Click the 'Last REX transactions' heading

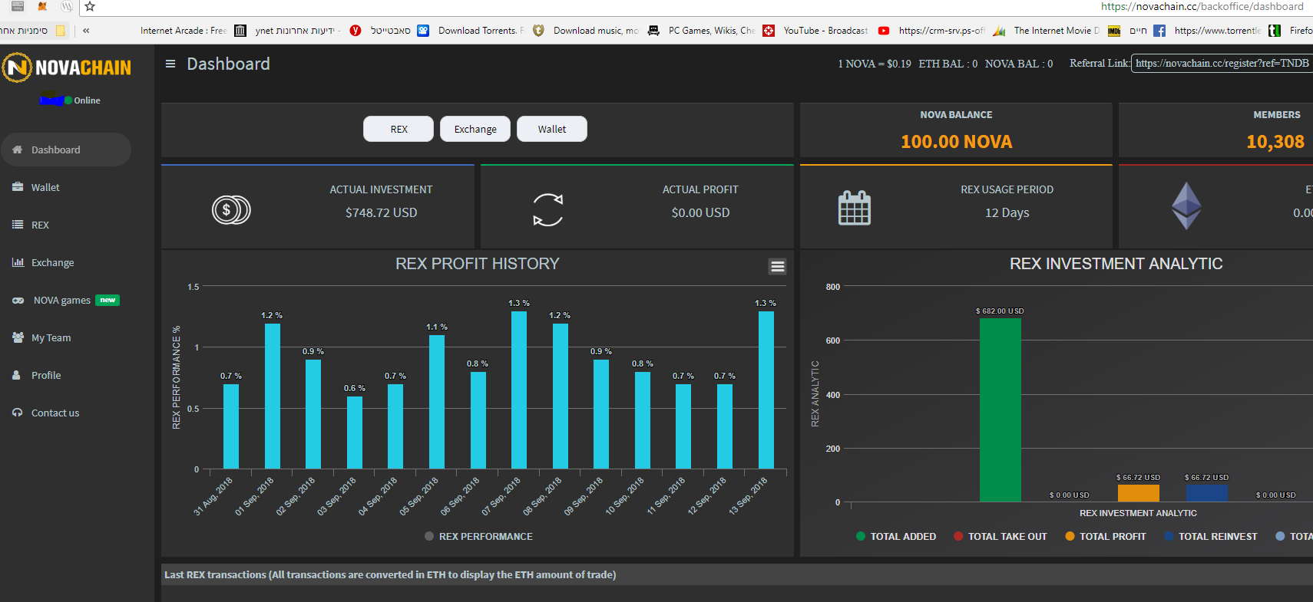(x=390, y=574)
